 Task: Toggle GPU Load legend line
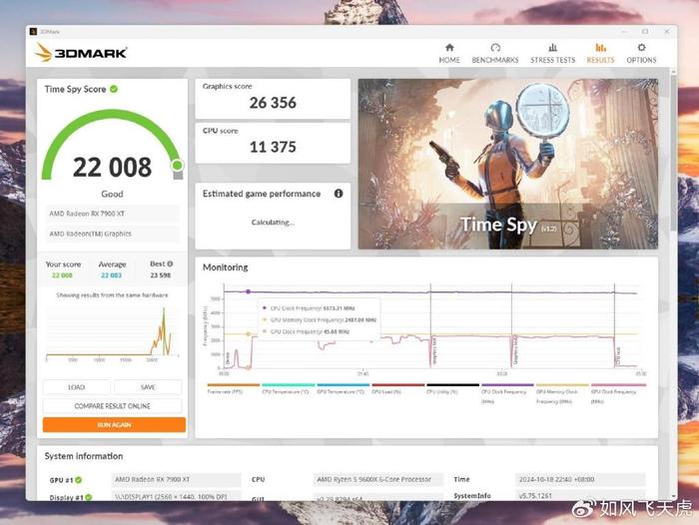click(398, 385)
